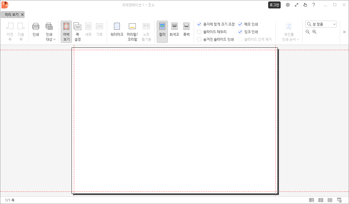Toggle 여백 보기 margin view

pos(66,32)
